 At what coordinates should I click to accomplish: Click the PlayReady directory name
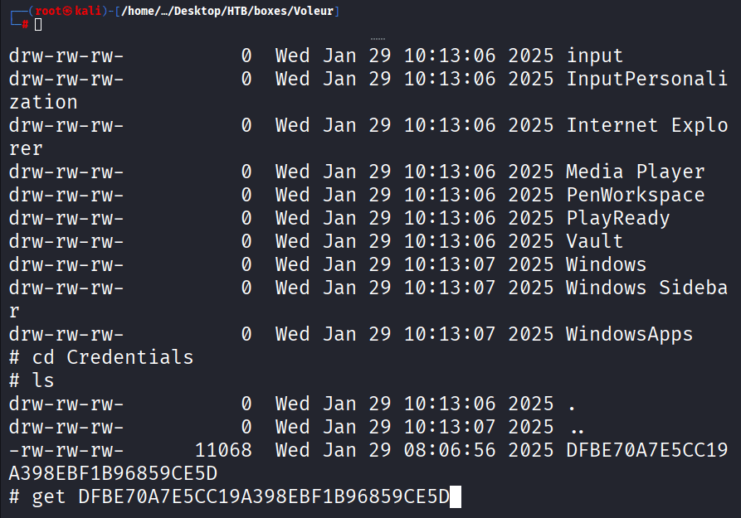pyautogui.click(x=617, y=219)
